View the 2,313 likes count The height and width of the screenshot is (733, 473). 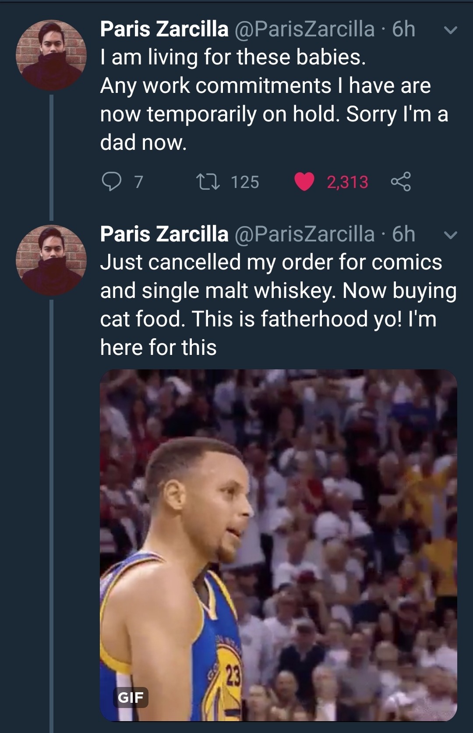pos(347,182)
